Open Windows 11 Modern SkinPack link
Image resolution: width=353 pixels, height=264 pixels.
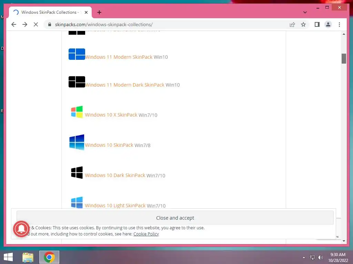pyautogui.click(x=119, y=57)
